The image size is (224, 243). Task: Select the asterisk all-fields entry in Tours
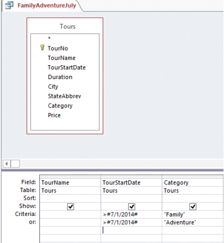[x=49, y=38]
